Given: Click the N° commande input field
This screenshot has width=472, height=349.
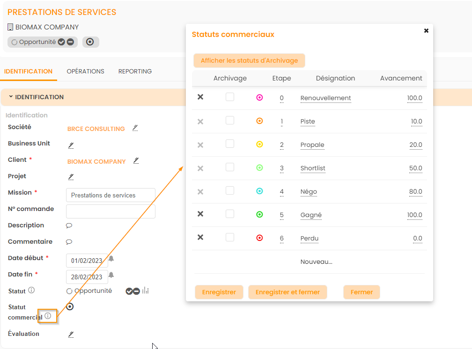Looking at the screenshot, I should point(111,212).
